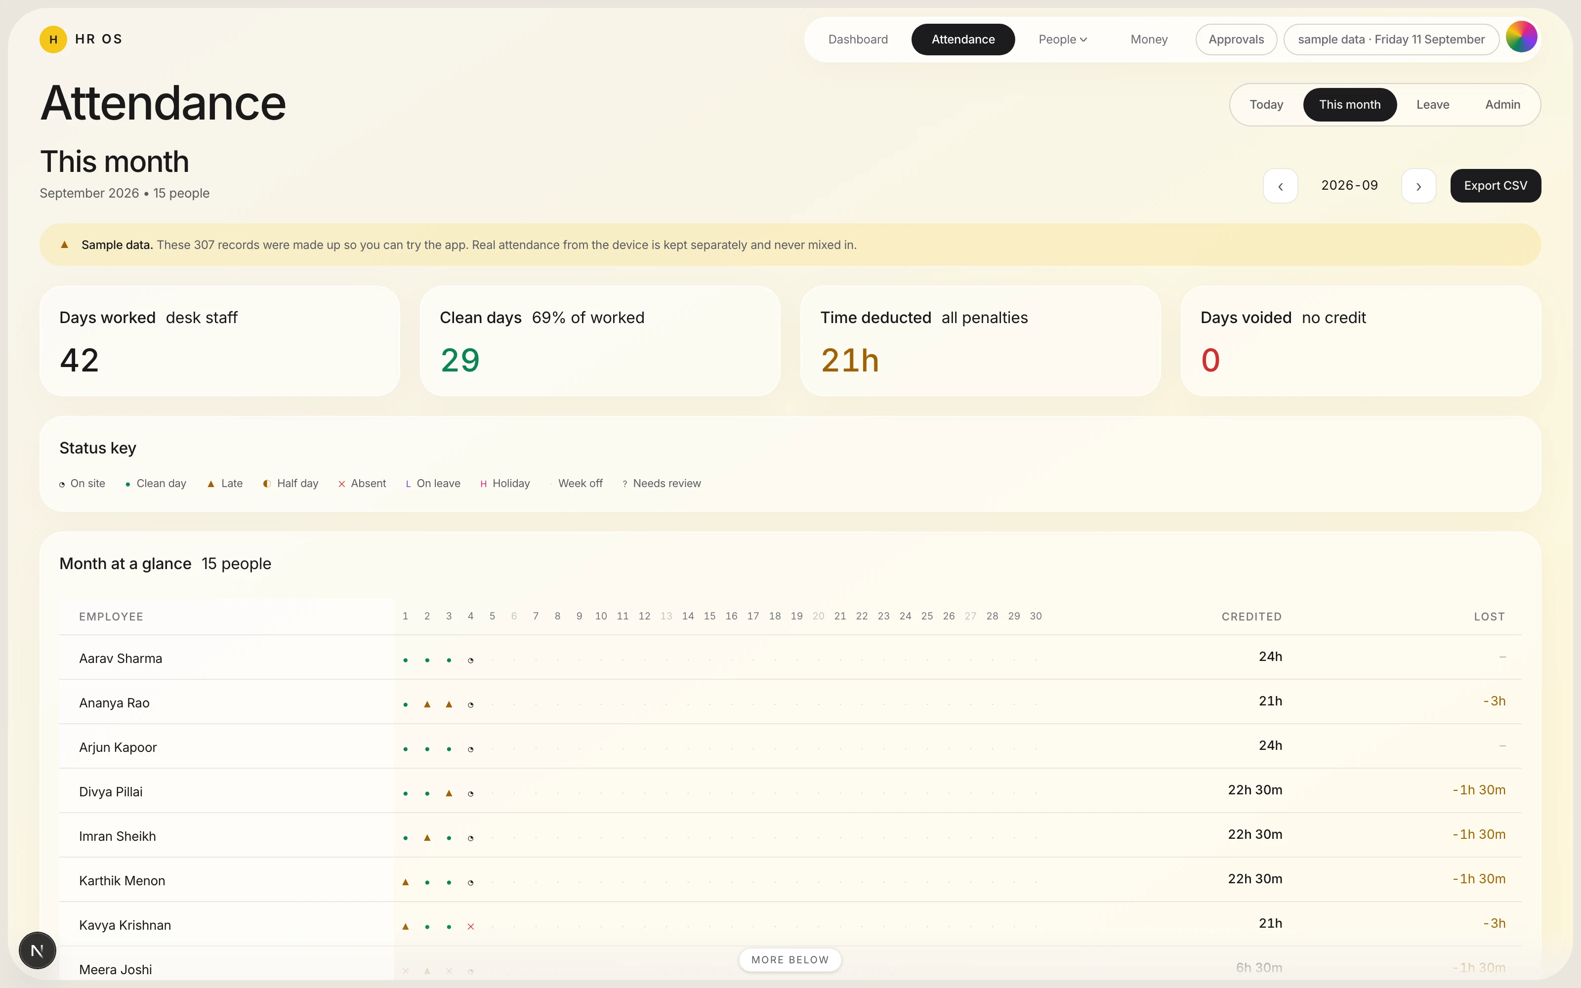Go to the previous month
Viewport: 1581px width, 988px height.
(1280, 186)
